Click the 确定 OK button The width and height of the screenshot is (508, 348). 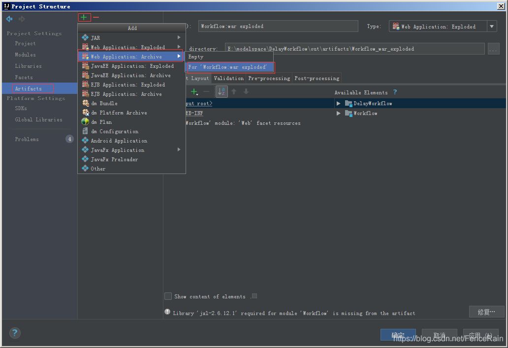(398, 335)
